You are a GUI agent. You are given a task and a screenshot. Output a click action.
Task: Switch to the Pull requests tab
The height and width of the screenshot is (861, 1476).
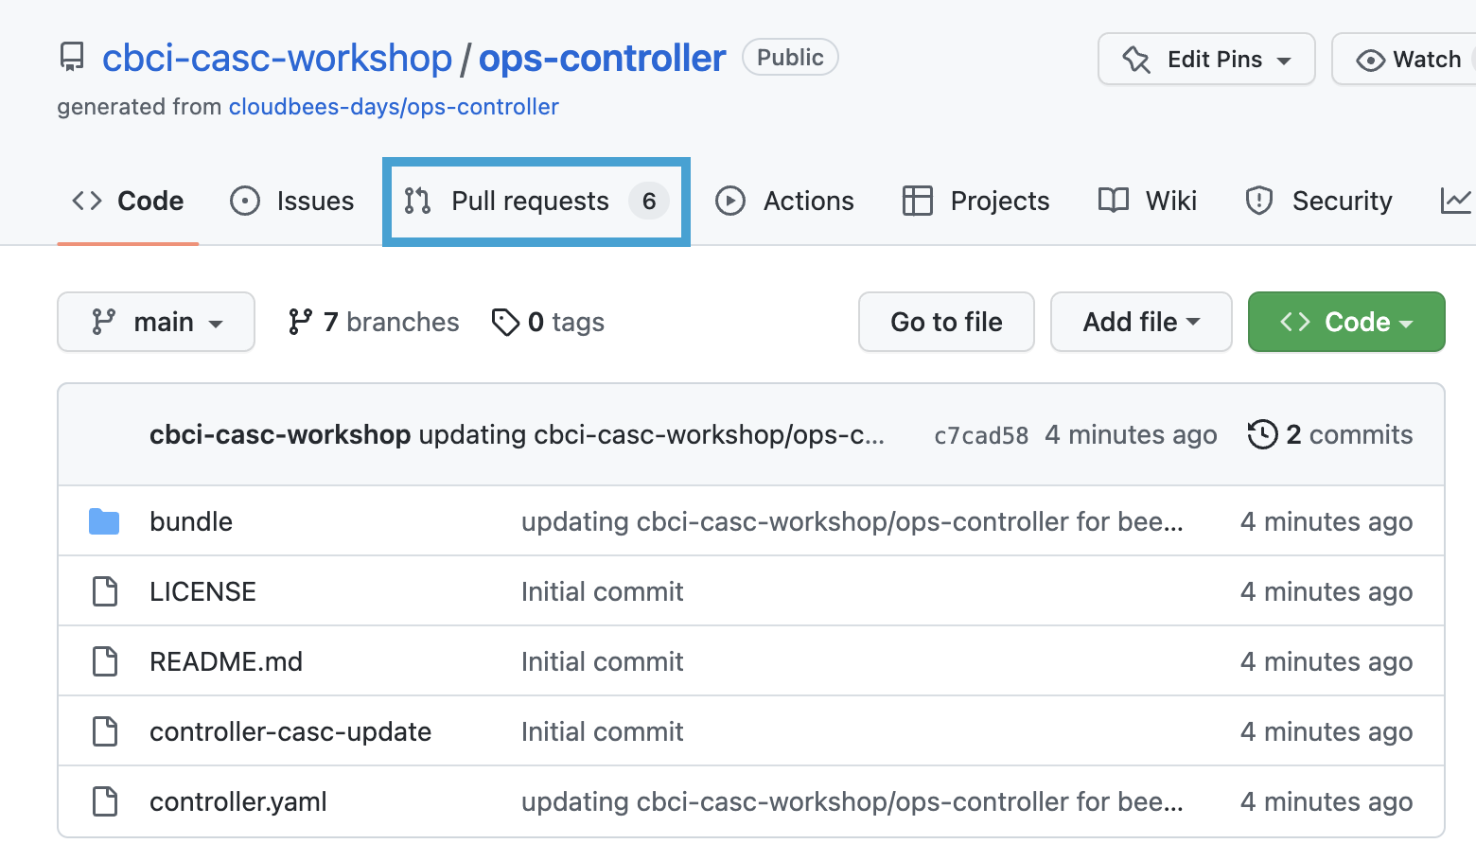[x=536, y=201]
